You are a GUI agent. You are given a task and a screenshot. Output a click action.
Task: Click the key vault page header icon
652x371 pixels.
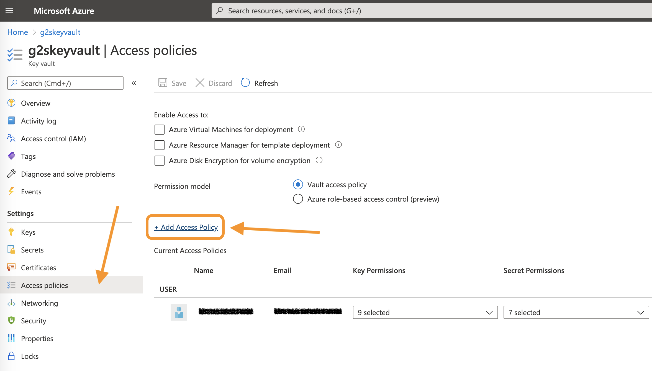[15, 55]
